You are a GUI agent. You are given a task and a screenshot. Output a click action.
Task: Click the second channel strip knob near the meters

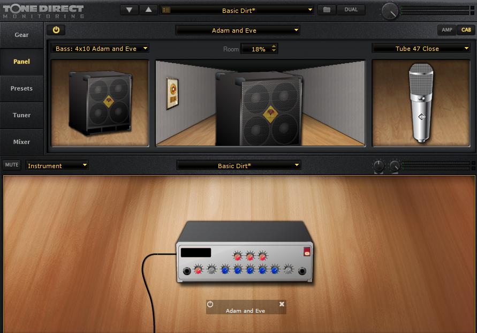395,166
